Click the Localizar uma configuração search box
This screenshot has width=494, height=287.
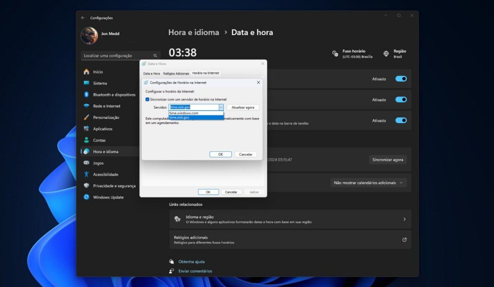(x=121, y=56)
